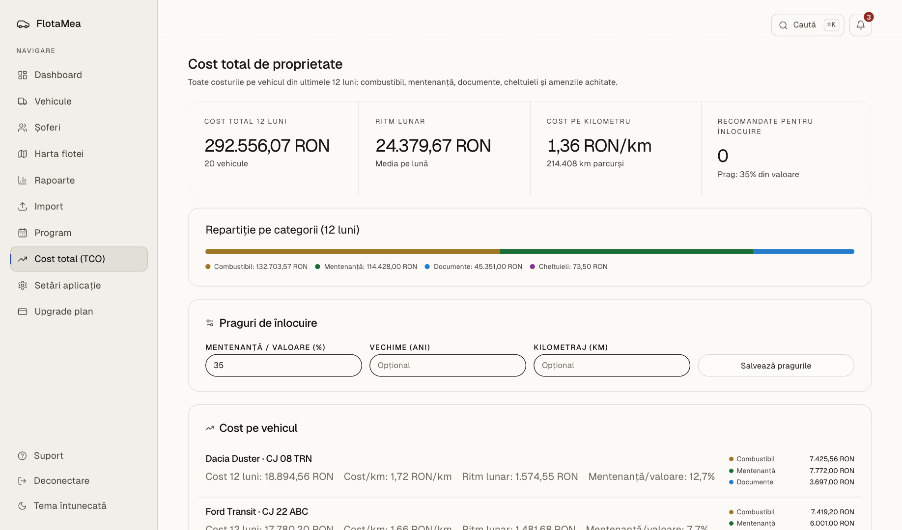
Task: Open the Program menu entry
Action: (79, 233)
